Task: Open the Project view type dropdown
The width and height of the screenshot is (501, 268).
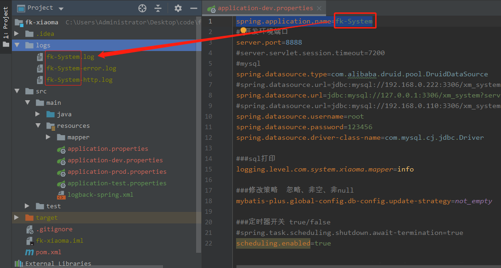Action: click(61, 8)
